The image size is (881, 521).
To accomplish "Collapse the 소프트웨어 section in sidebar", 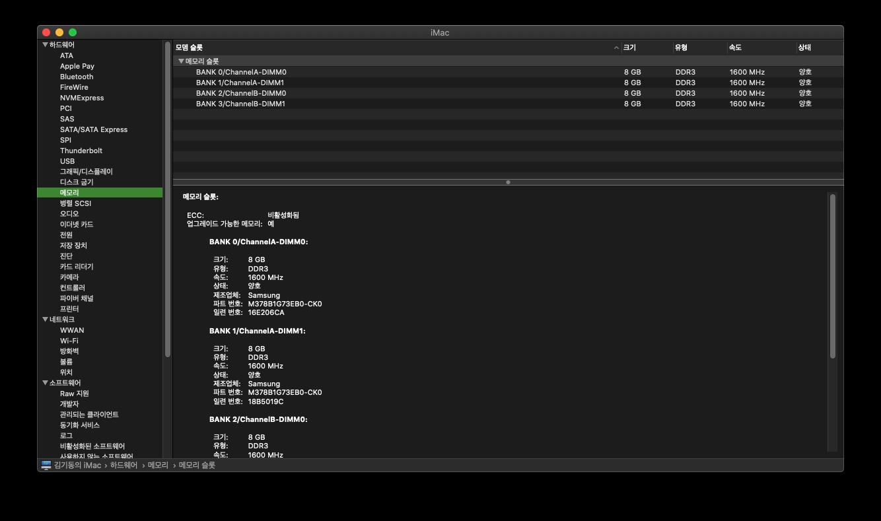I will (x=45, y=383).
